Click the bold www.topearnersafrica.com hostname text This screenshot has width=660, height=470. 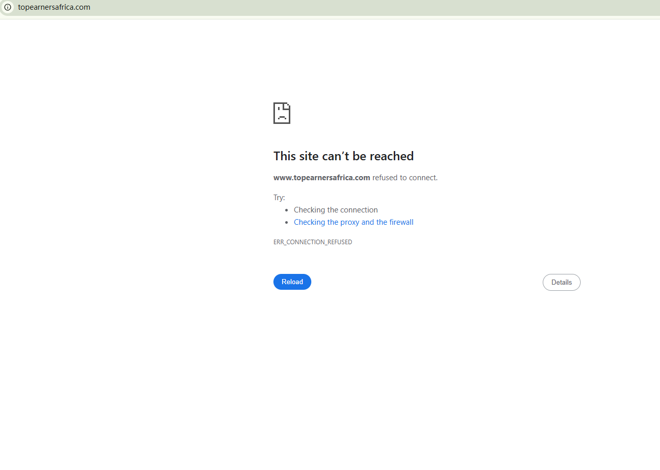point(322,178)
